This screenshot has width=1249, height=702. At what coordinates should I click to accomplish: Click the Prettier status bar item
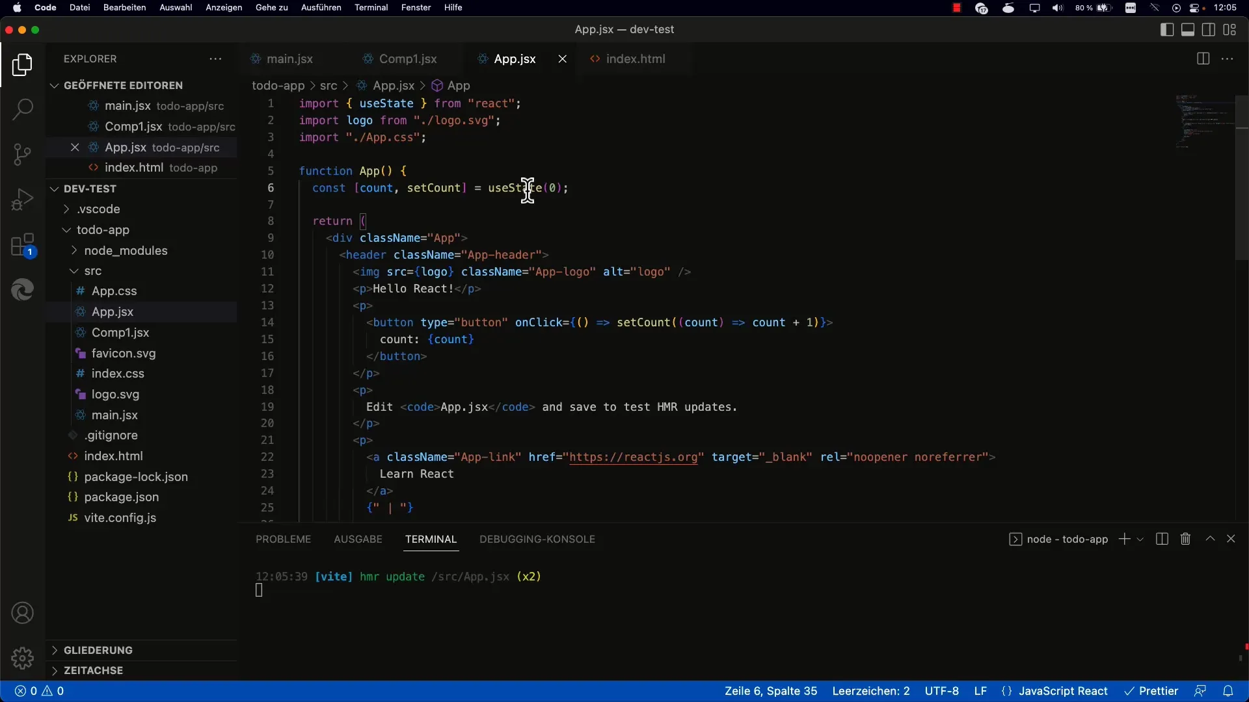tap(1151, 691)
